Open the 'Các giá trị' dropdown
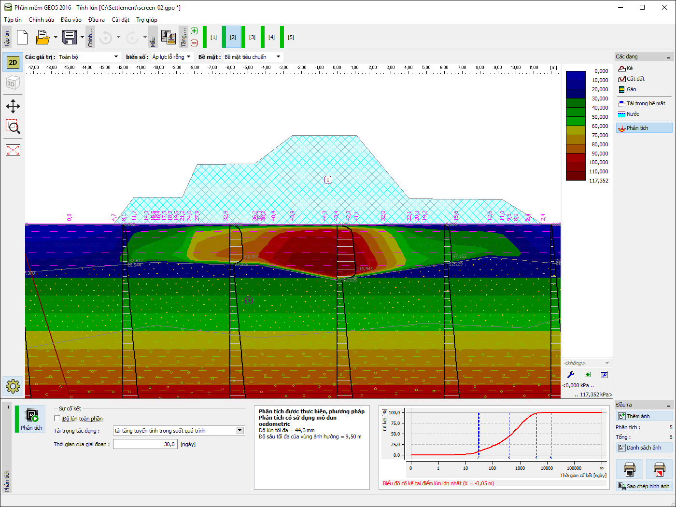Image resolution: width=676 pixels, height=507 pixels. (88, 57)
